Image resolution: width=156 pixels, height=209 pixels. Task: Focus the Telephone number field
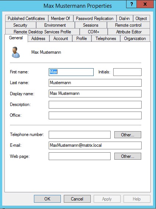pos(80,135)
